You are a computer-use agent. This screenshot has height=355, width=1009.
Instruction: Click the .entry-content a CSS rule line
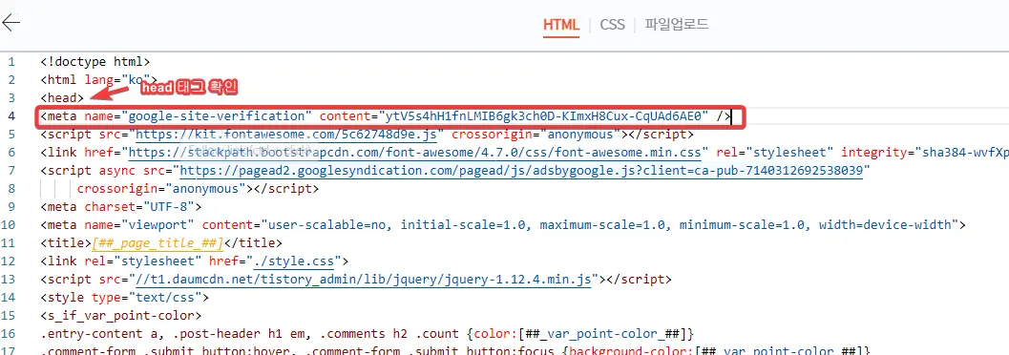click(368, 333)
